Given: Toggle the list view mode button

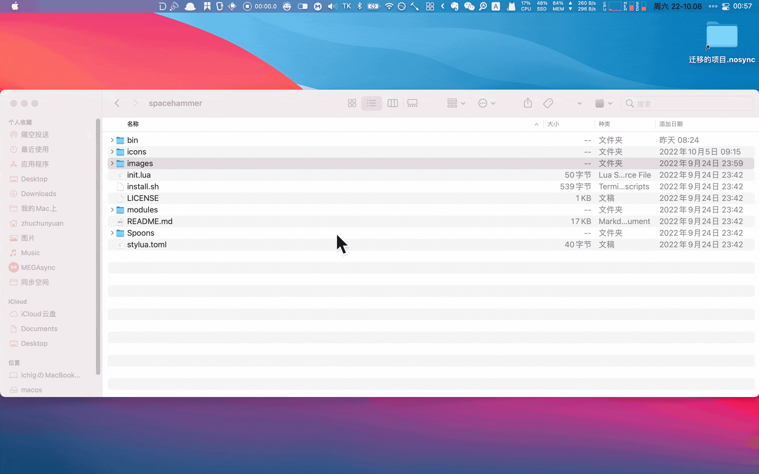Looking at the screenshot, I should coord(372,103).
